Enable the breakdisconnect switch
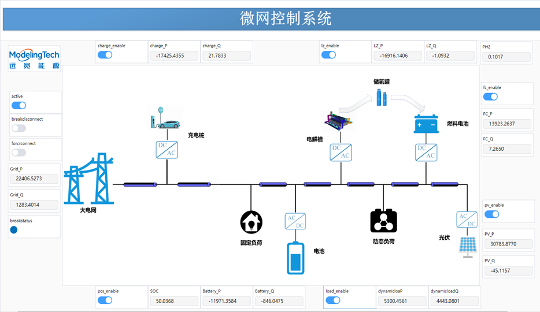The image size is (540, 312). (19, 128)
